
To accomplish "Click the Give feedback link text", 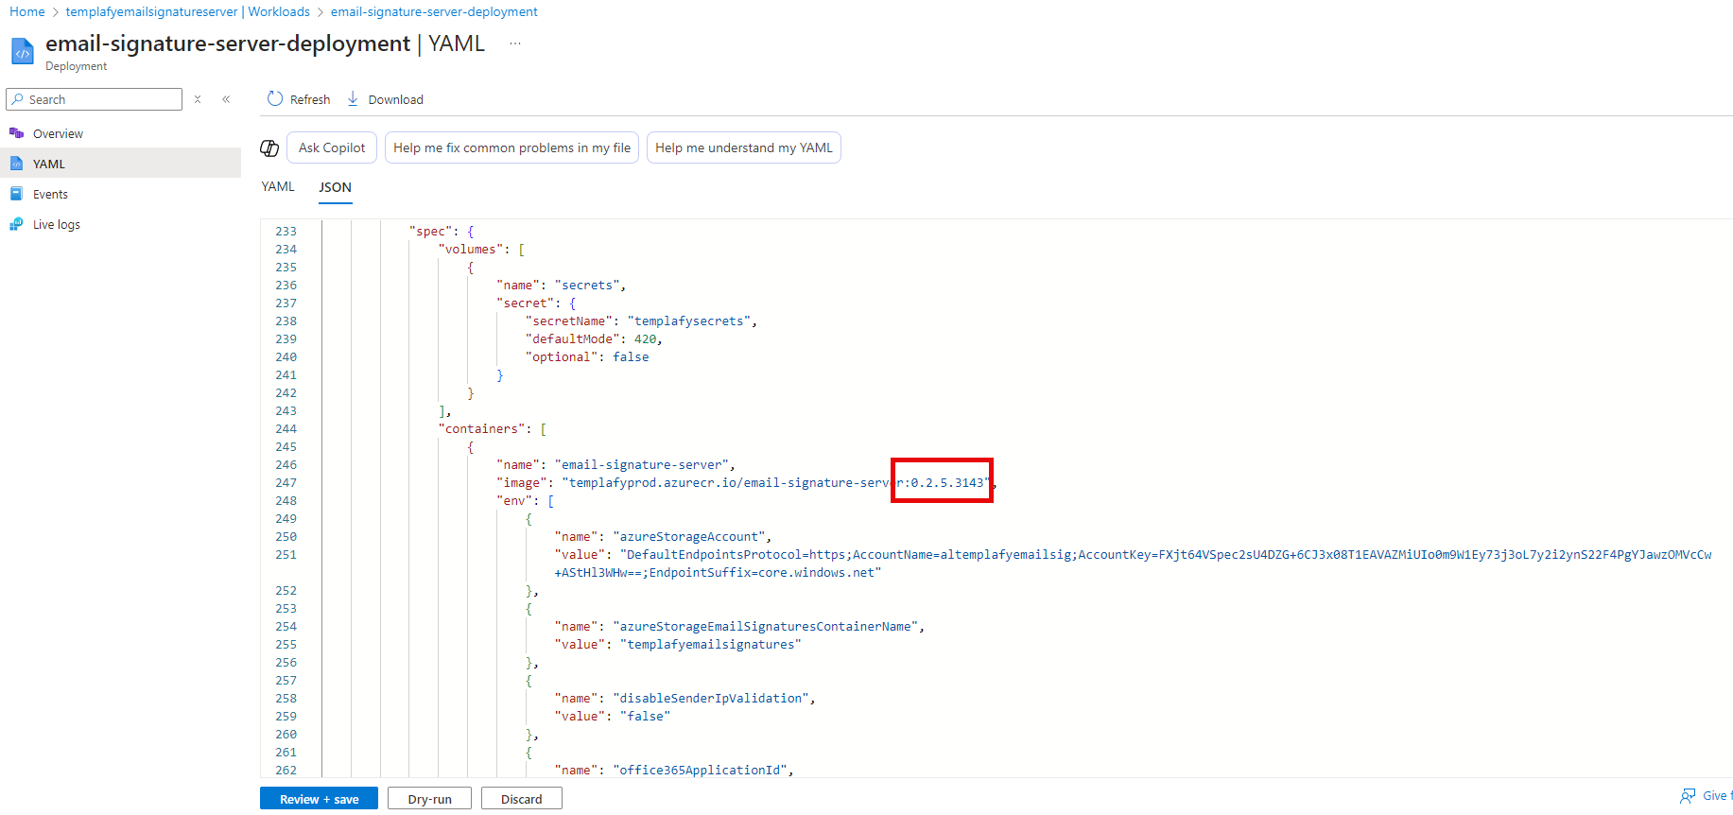I will [1717, 796].
